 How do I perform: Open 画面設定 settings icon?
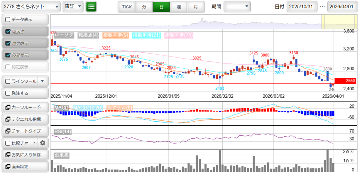tap(8, 166)
